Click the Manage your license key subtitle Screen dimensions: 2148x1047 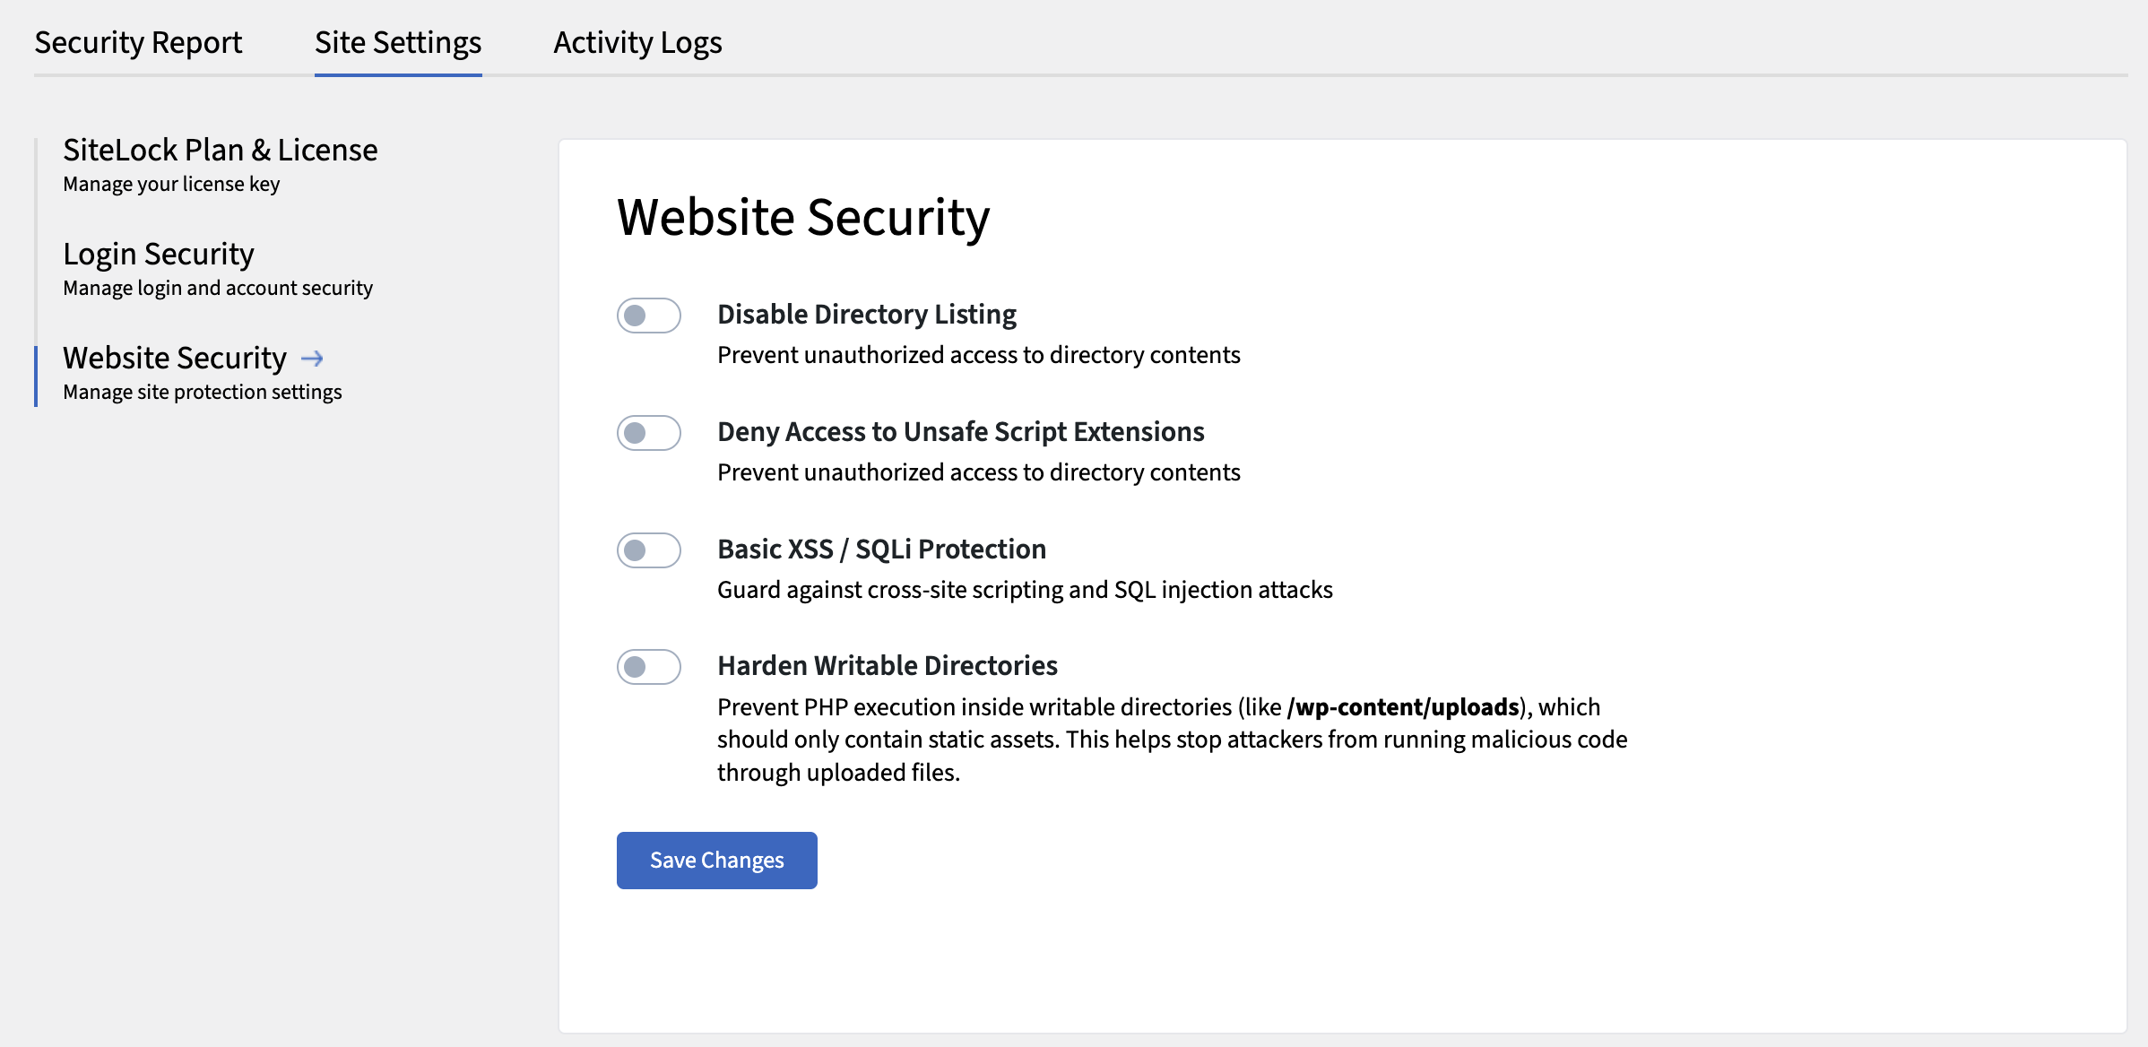coord(170,184)
